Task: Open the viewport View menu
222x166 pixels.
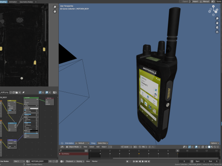Action: tap(85, 147)
